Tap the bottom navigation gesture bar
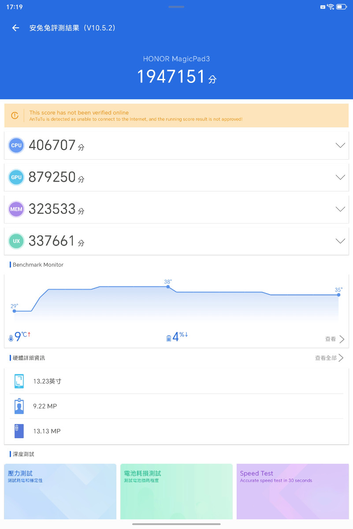The image size is (353, 529). 176,524
